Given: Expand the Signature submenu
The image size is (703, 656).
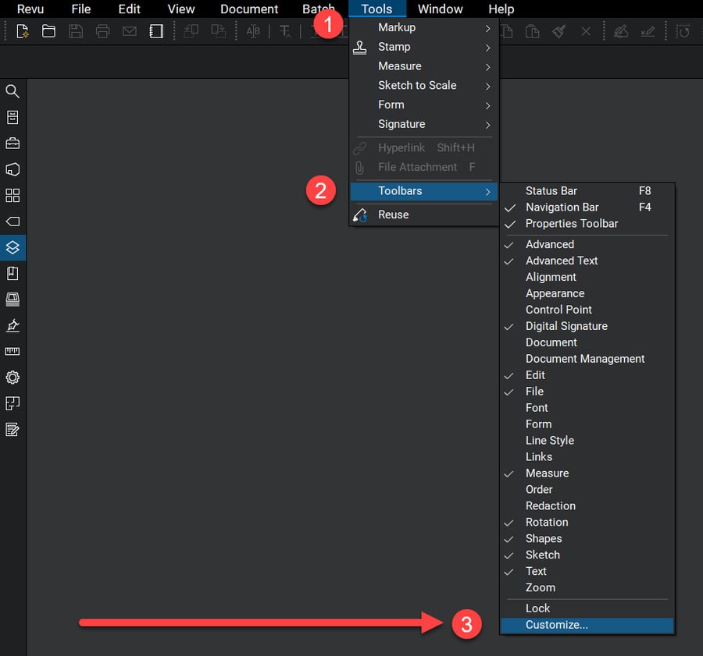Looking at the screenshot, I should coord(401,123).
